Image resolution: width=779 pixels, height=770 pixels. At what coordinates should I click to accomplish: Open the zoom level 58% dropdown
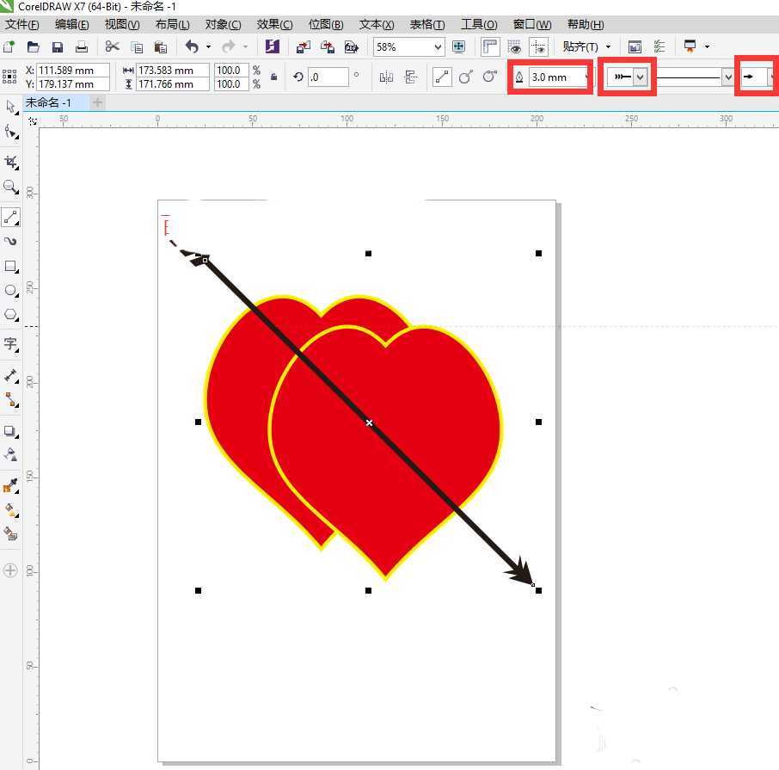tap(438, 47)
